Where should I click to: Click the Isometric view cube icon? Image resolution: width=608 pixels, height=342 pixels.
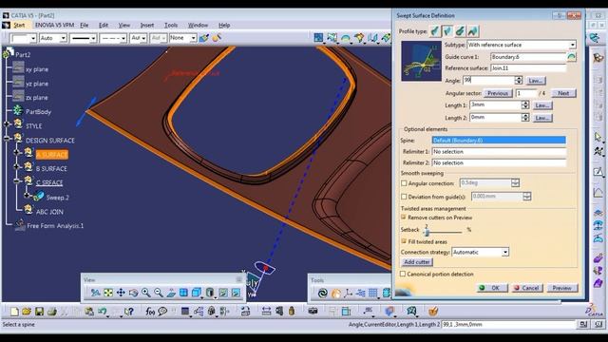point(197,293)
